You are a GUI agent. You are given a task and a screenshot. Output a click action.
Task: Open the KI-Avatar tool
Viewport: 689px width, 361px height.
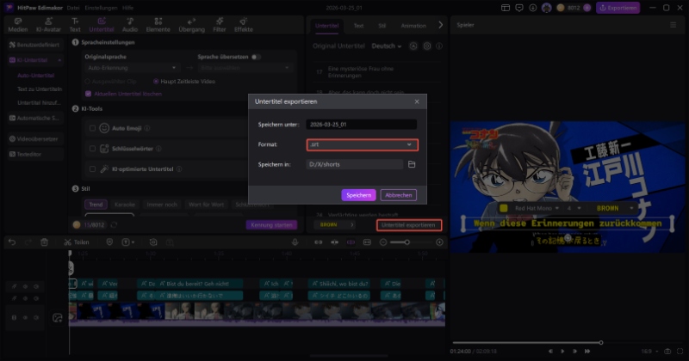click(48, 25)
